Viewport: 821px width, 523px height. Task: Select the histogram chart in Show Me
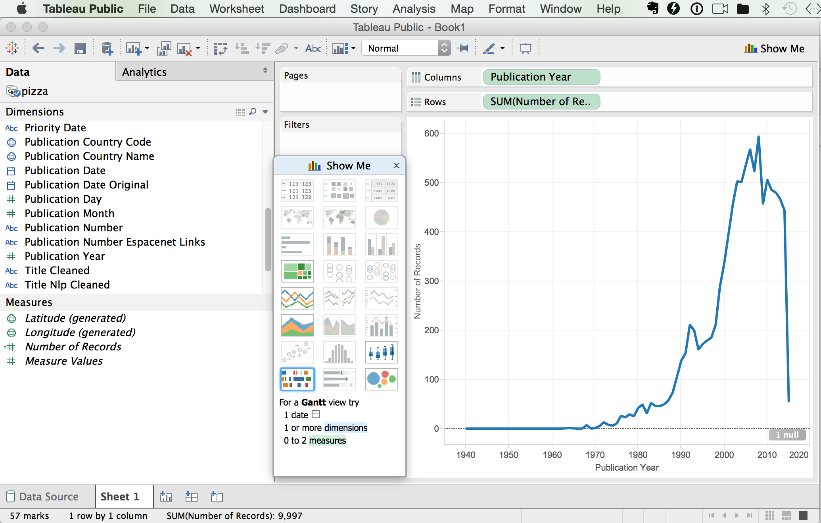[340, 352]
